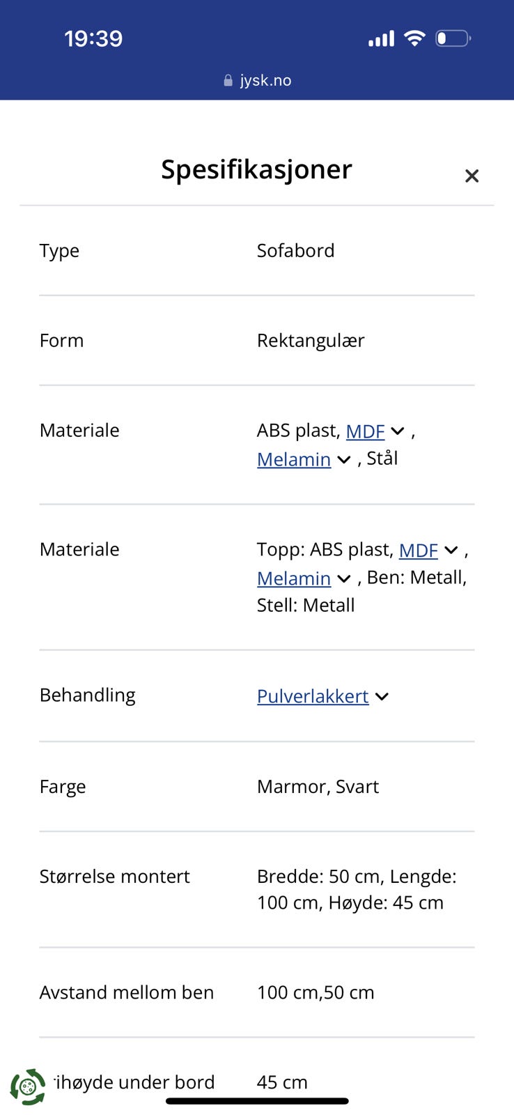Tap the cellular signal bars icon
Screen dimensions: 514x1115
[x=381, y=39]
